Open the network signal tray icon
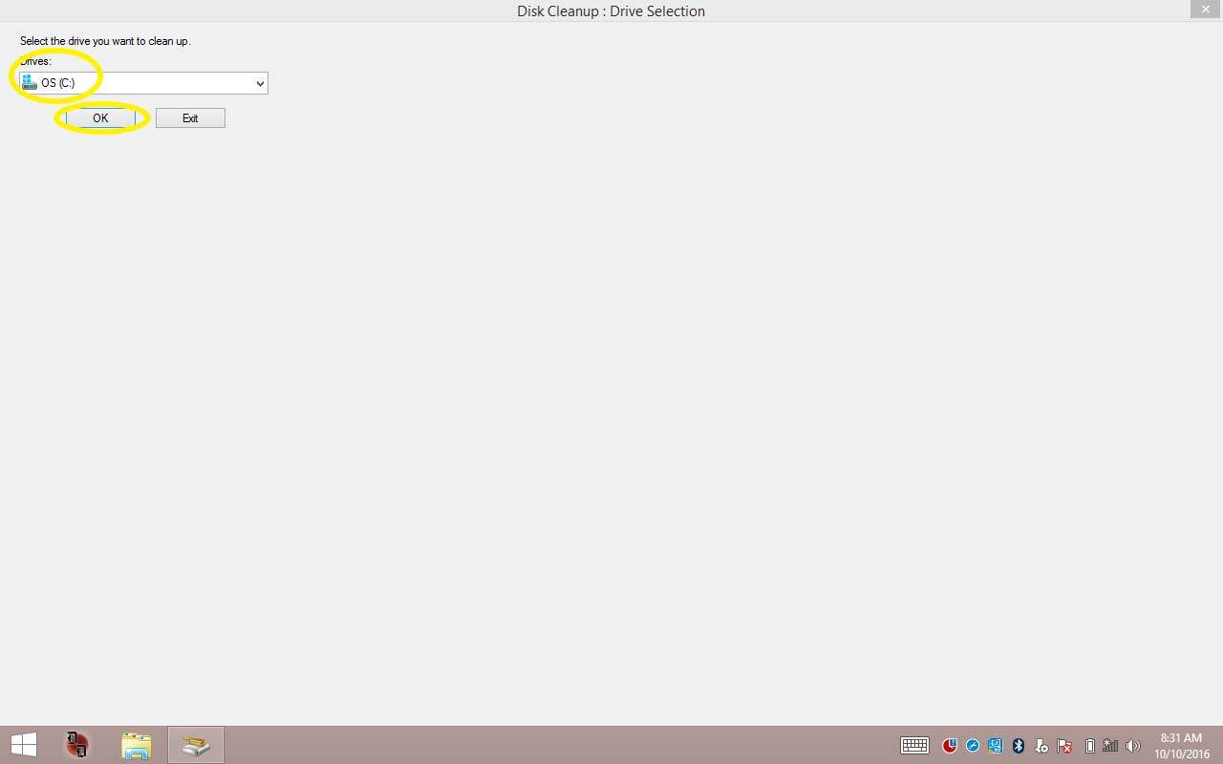The height and width of the screenshot is (764, 1223). pos(1110,746)
